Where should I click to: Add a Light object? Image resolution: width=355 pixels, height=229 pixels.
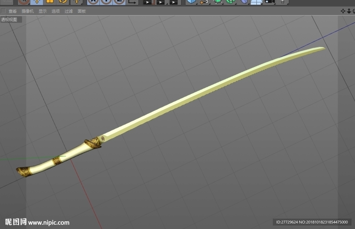pyautogui.click(x=282, y=2)
